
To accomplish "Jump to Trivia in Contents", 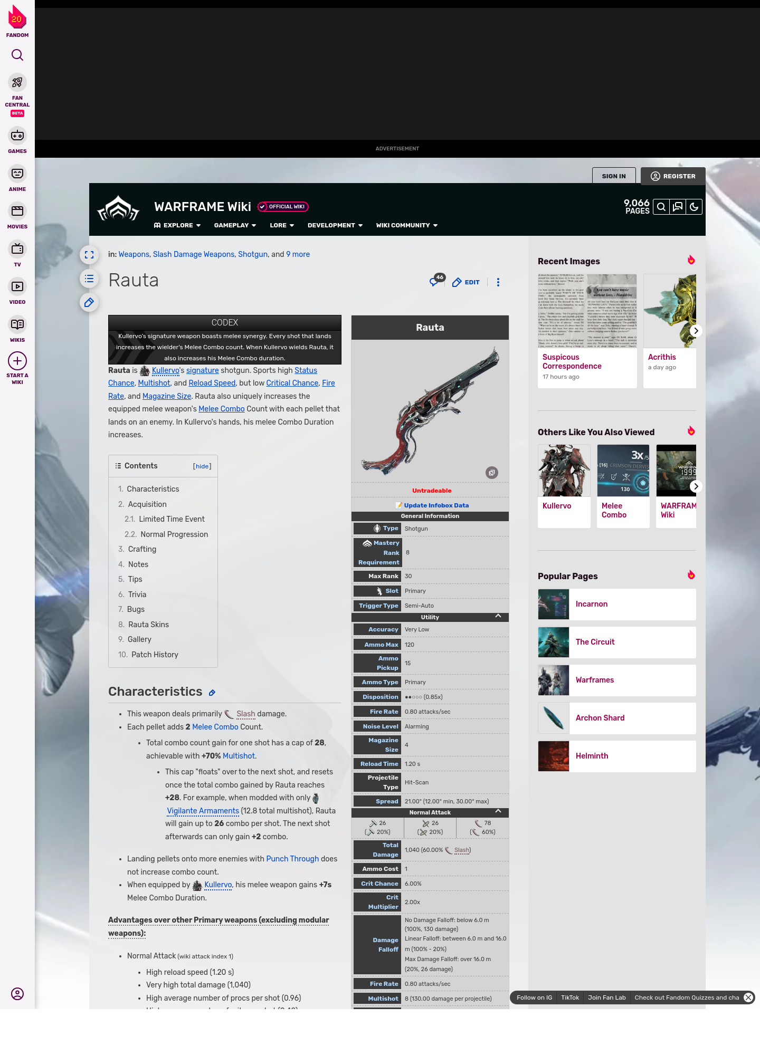I will 137,594.
